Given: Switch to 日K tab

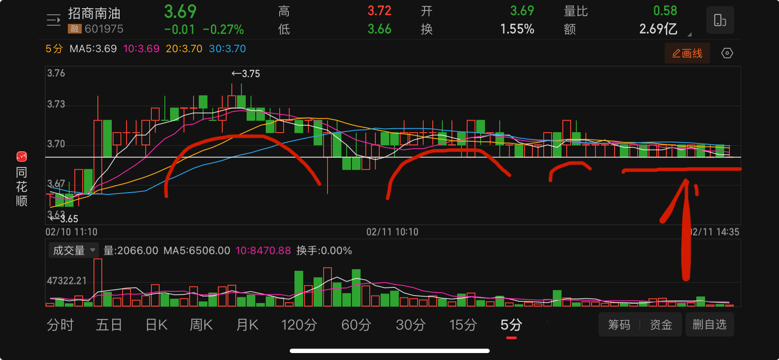Looking at the screenshot, I should (156, 325).
